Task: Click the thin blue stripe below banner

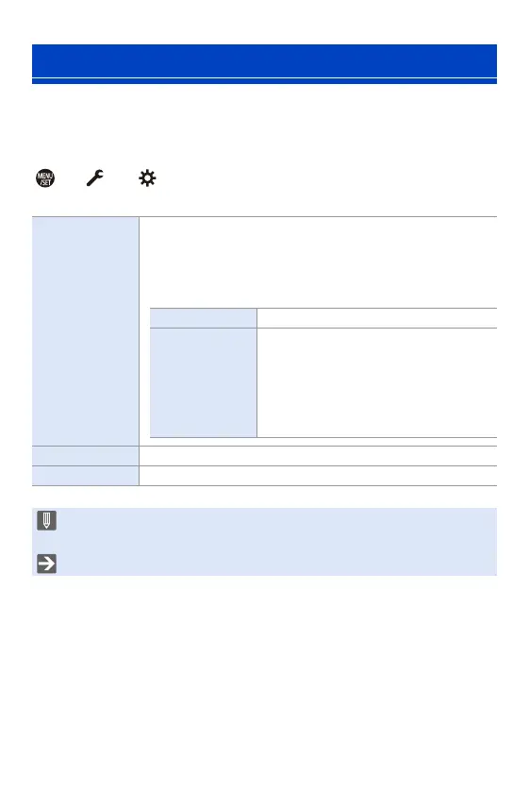Action: click(264, 81)
